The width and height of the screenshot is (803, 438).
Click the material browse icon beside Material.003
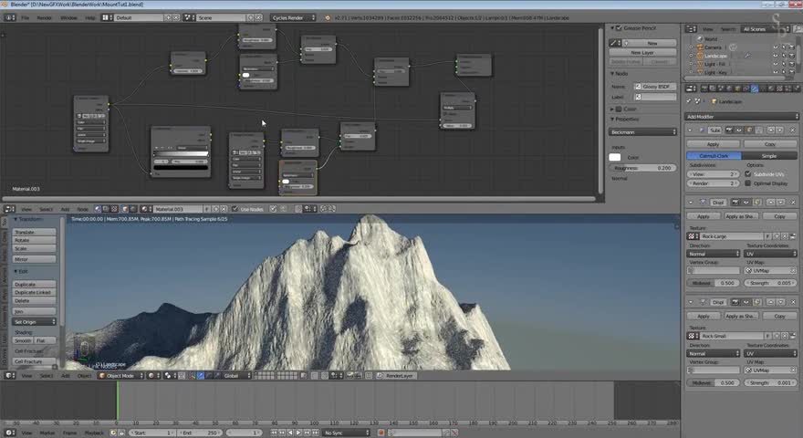coord(147,209)
